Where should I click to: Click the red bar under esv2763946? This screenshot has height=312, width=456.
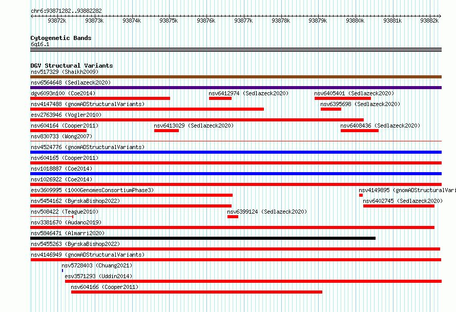pos(197,120)
